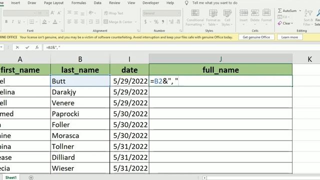
Task: Click Tell me what you want to do
Action: click(x=215, y=3)
